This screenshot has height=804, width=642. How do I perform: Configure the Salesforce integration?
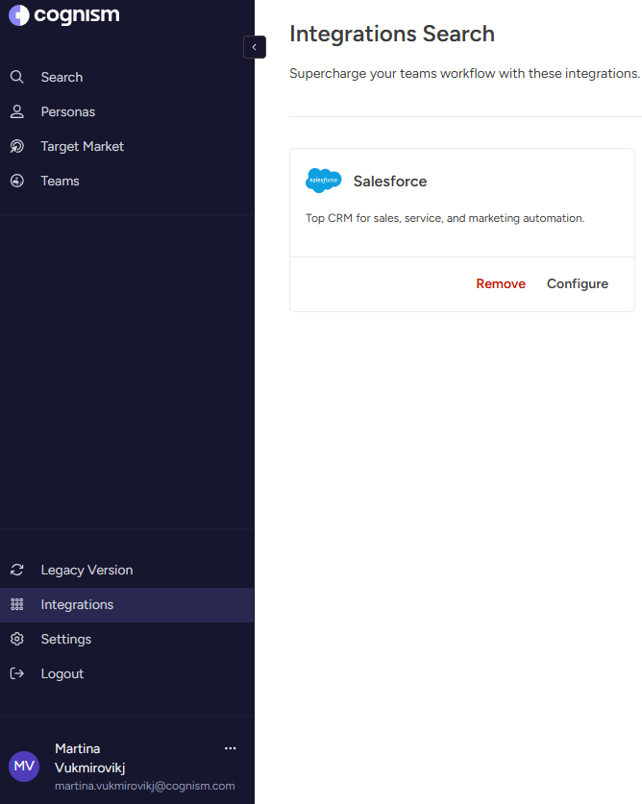click(x=578, y=283)
